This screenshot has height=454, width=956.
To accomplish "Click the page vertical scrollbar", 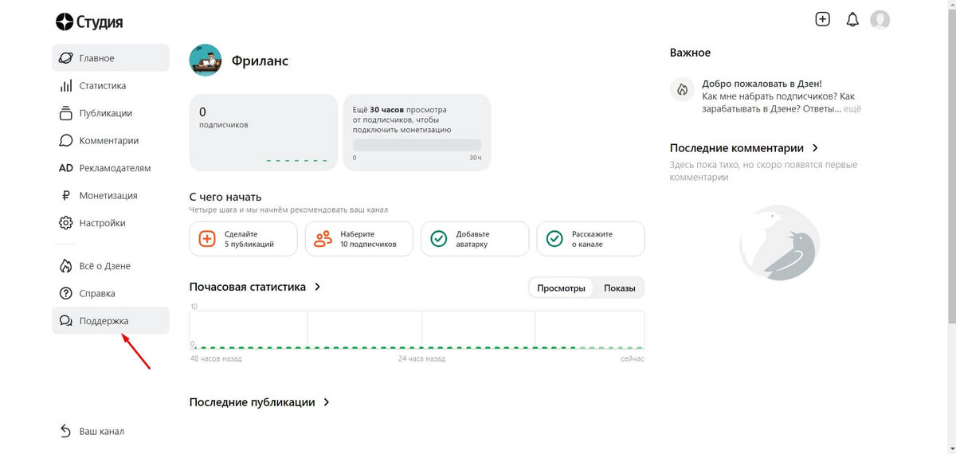I will pos(951,159).
